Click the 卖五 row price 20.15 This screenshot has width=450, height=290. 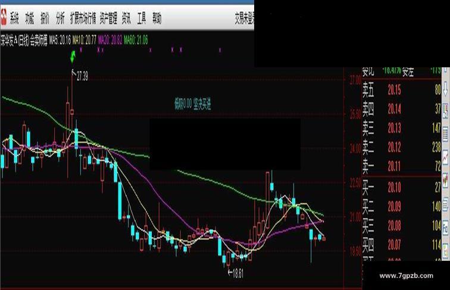pos(394,90)
